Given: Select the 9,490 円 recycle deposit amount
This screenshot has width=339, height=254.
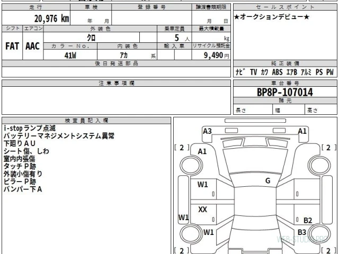Looking at the screenshot, I should pyautogui.click(x=217, y=55).
